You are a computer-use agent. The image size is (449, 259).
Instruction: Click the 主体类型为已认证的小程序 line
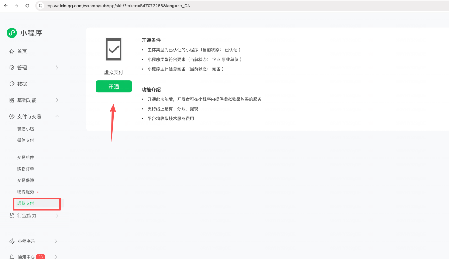point(194,50)
